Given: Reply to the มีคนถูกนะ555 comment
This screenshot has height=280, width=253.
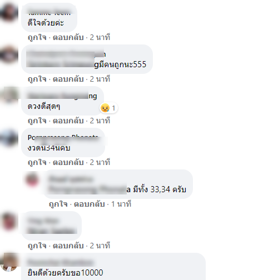Looking at the screenshot, I should (x=68, y=79).
